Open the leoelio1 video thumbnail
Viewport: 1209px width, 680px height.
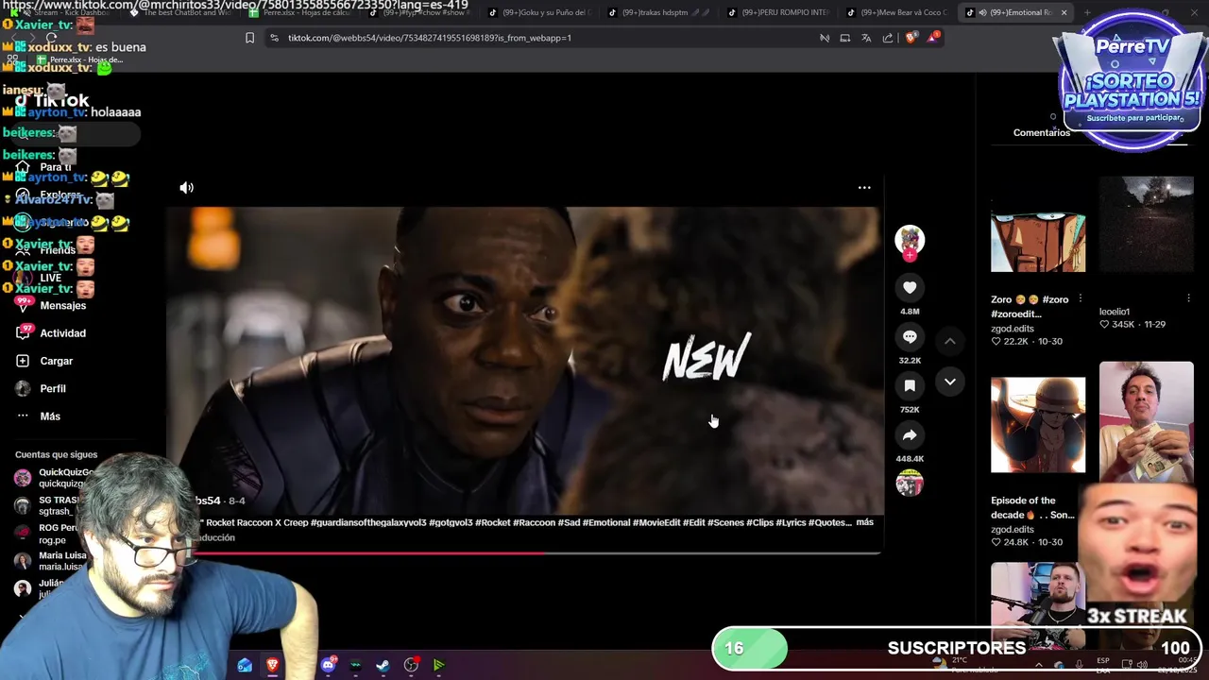coord(1146,225)
